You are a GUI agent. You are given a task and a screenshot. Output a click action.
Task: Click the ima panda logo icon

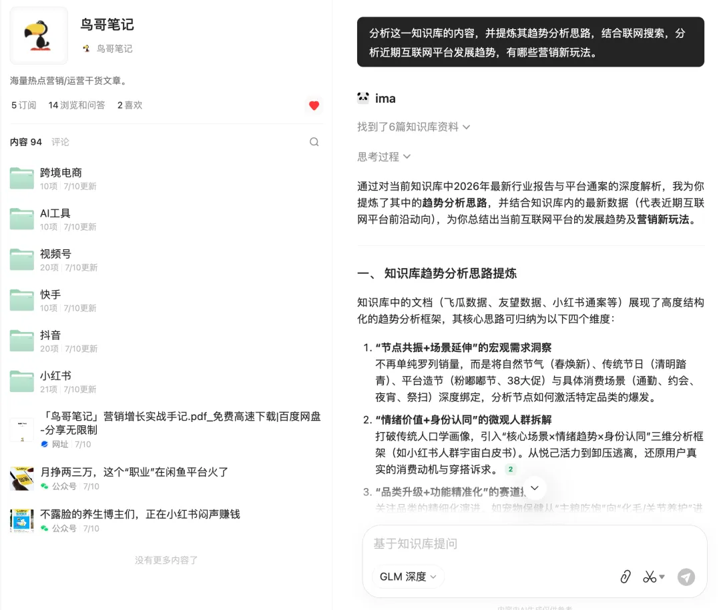click(x=363, y=98)
